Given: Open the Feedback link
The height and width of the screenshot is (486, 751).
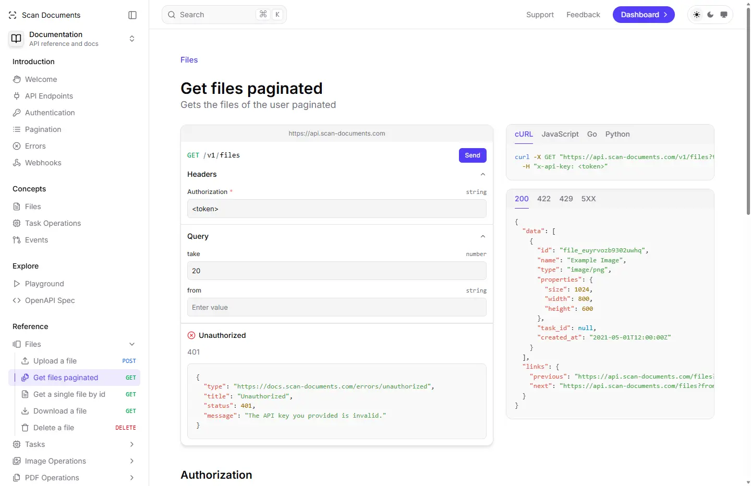Looking at the screenshot, I should pos(583,15).
